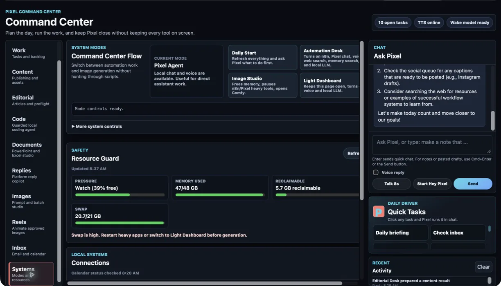Click the 10 open tasks status pill
This screenshot has height=286, width=501.
point(393,22)
